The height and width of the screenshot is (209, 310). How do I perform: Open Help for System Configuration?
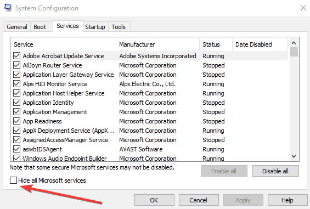pos(288,200)
